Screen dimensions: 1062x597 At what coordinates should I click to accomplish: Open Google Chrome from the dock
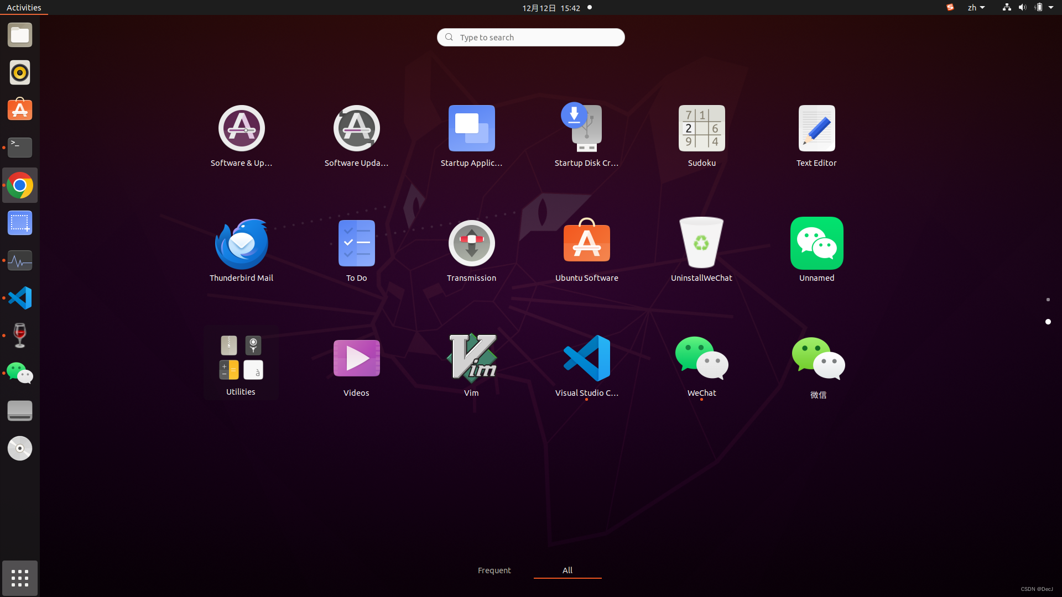(x=20, y=185)
